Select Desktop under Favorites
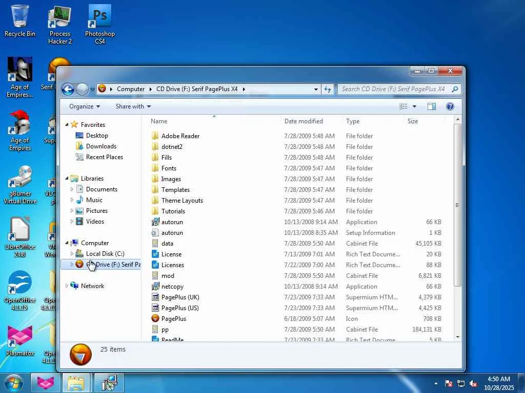The height and width of the screenshot is (393, 525). 97,135
